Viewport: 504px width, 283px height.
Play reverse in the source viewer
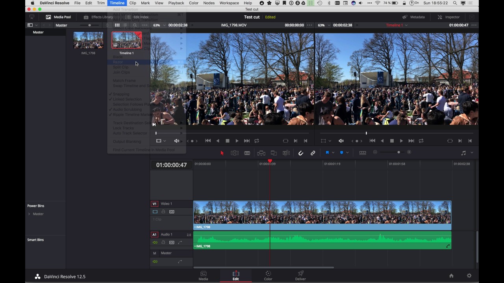click(218, 141)
